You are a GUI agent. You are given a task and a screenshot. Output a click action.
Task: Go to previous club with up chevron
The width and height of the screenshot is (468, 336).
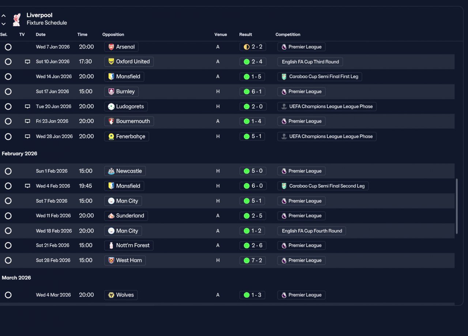pyautogui.click(x=4, y=16)
